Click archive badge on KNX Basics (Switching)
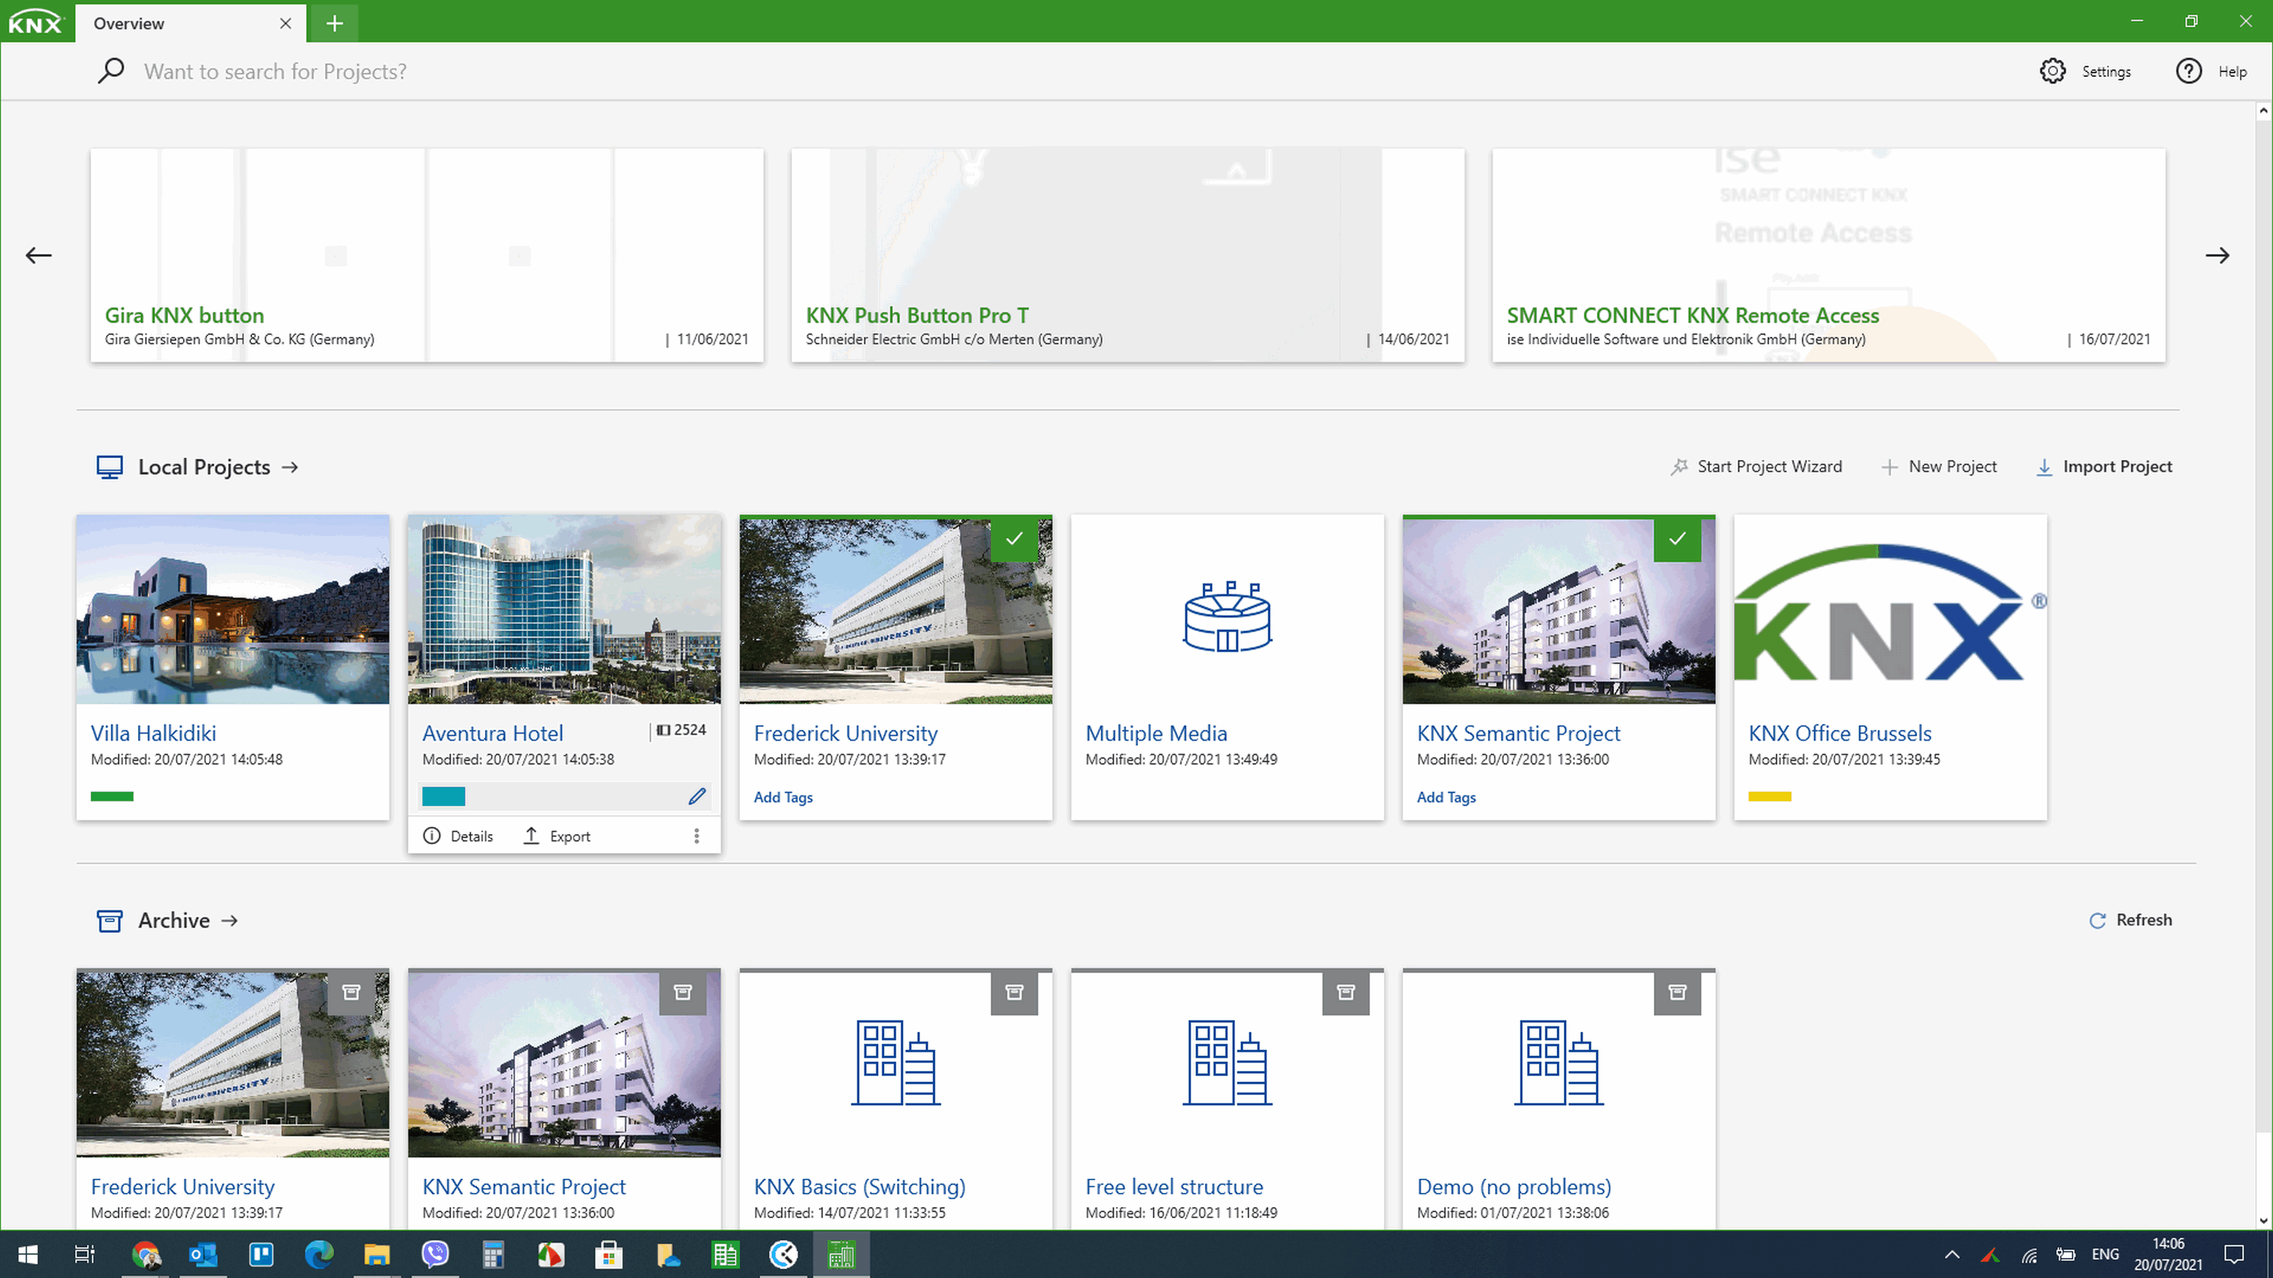The image size is (2273, 1278). [x=1015, y=993]
